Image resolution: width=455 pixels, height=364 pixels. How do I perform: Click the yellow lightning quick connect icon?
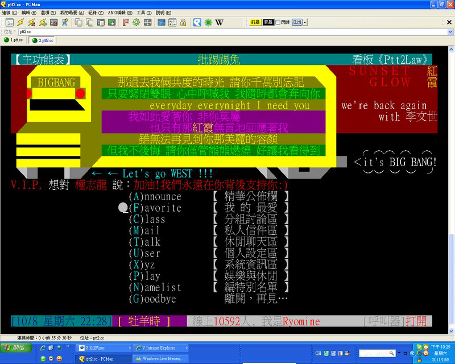[x=20, y=23]
